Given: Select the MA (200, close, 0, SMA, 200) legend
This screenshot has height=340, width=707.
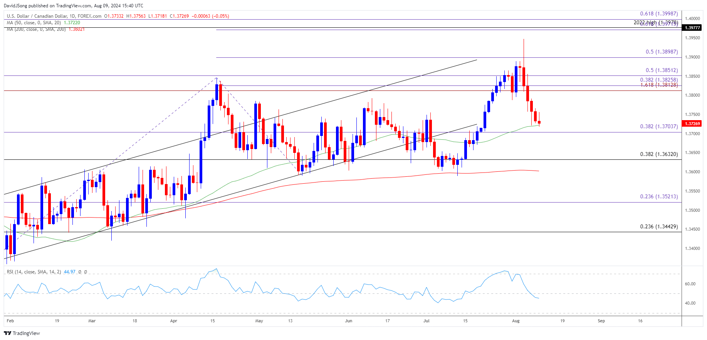Looking at the screenshot, I should (37, 29).
